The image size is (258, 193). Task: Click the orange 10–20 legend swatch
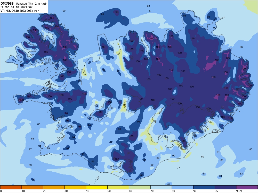(x=33, y=187)
